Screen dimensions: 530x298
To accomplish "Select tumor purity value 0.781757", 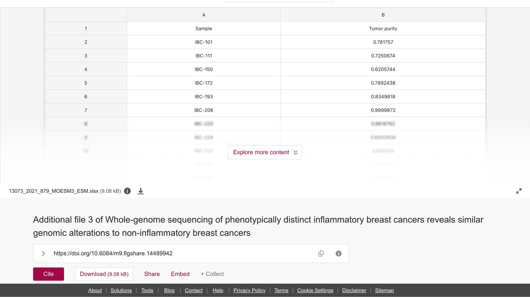I will point(383,42).
